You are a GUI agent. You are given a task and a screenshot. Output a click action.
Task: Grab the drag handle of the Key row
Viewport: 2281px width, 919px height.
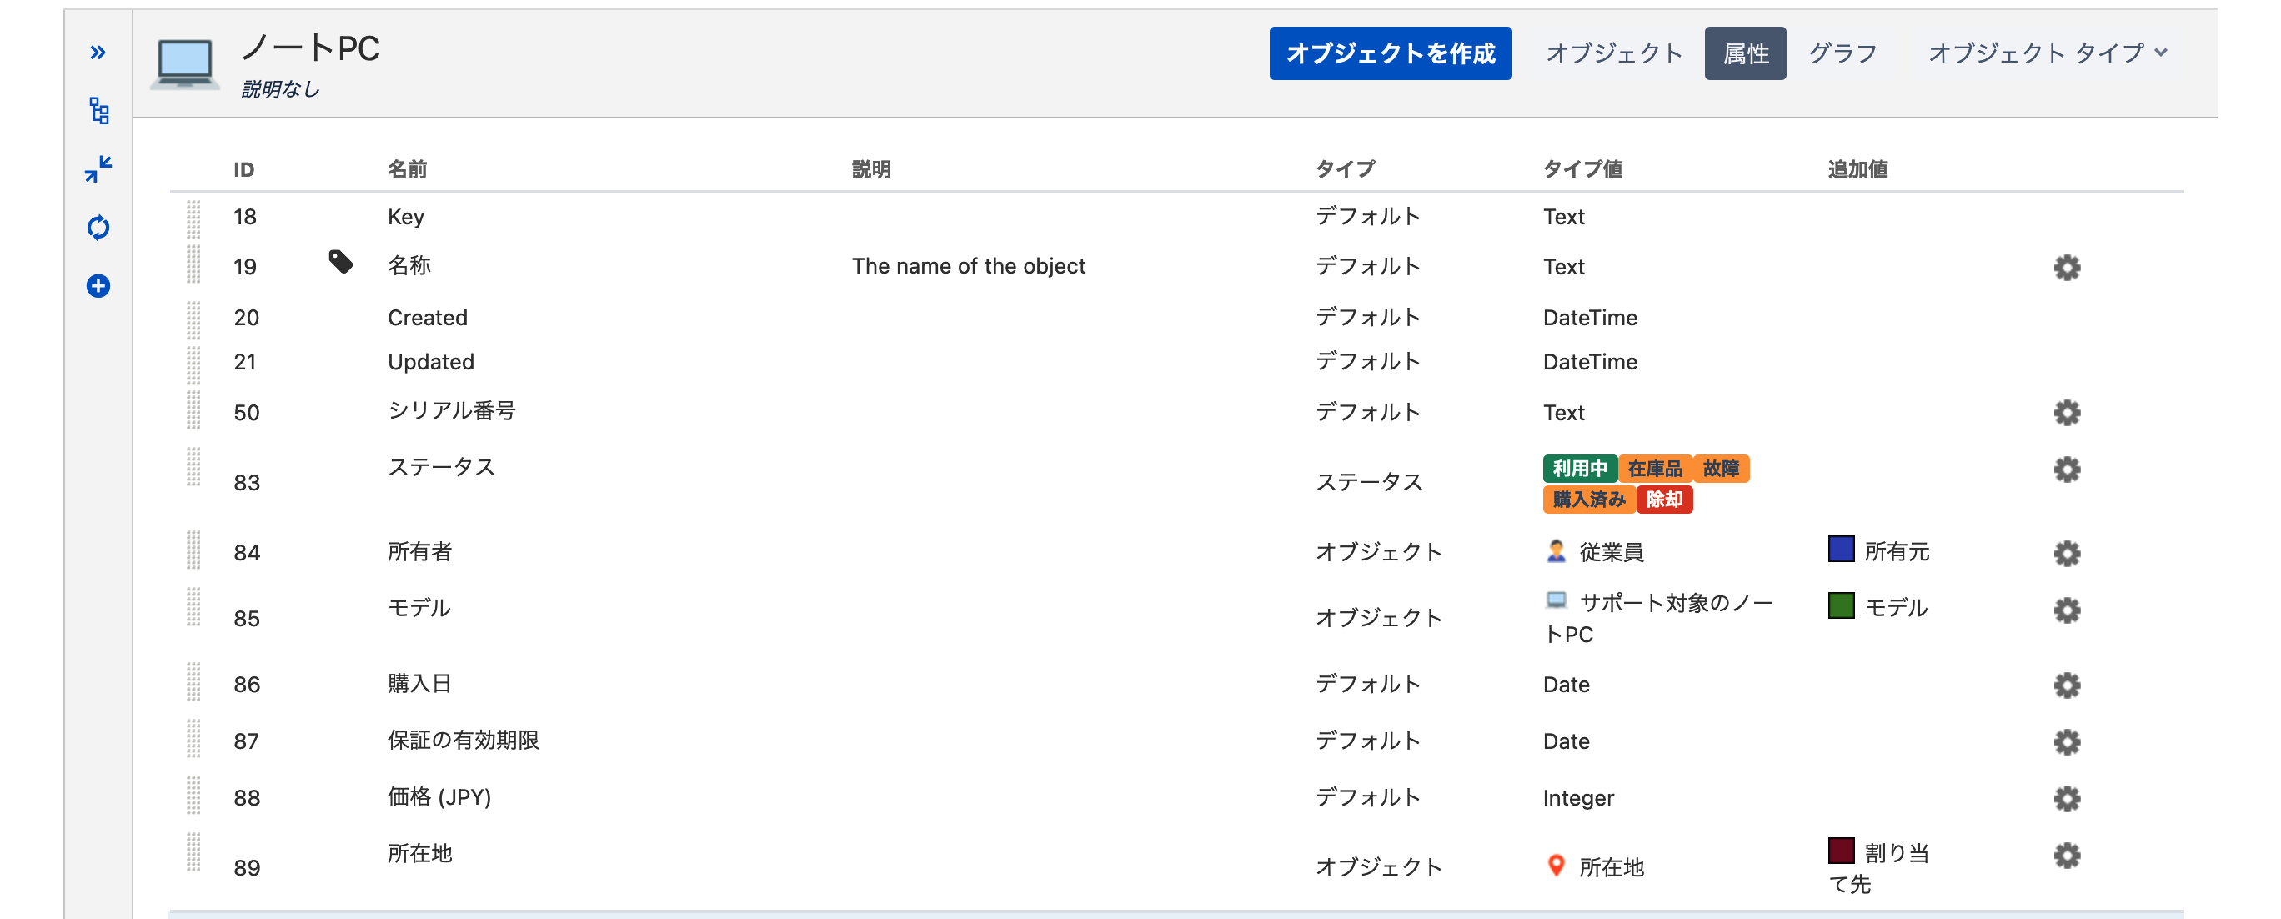click(193, 218)
